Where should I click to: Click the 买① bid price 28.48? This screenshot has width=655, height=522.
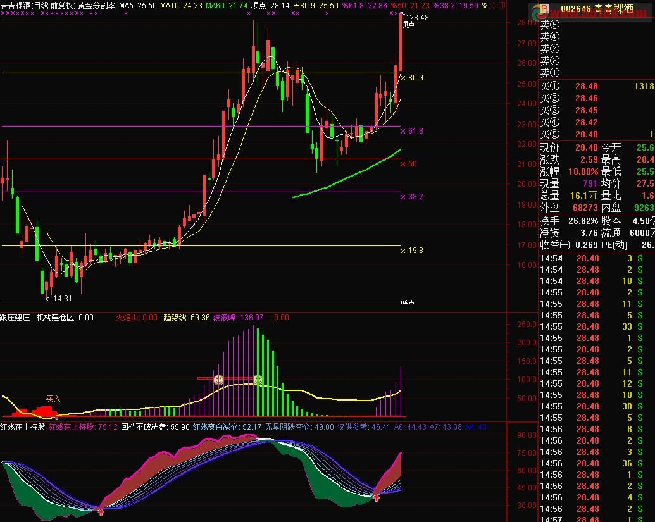click(587, 86)
